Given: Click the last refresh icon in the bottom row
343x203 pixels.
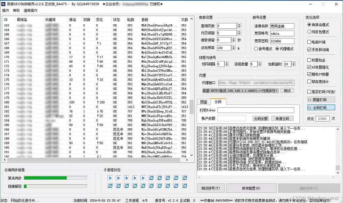Looking at the screenshot, I should pyautogui.click(x=185, y=186).
